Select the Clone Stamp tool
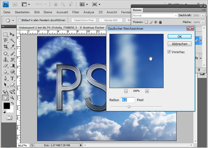The image size is (208, 148). (x=5, y=60)
